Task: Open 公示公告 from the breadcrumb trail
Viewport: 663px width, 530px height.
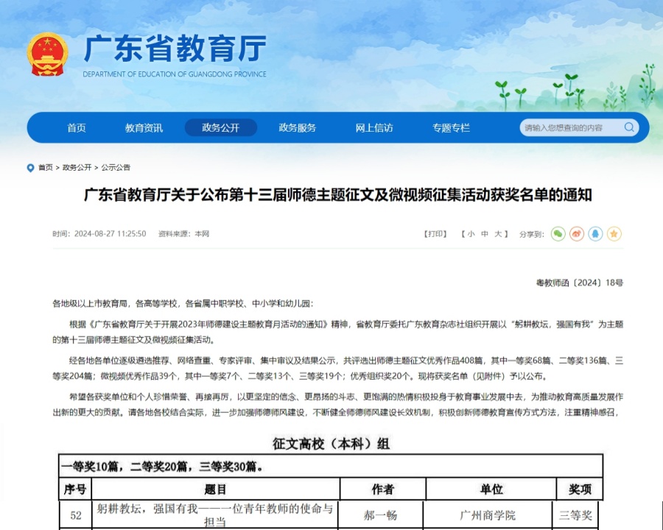Action: tap(117, 167)
